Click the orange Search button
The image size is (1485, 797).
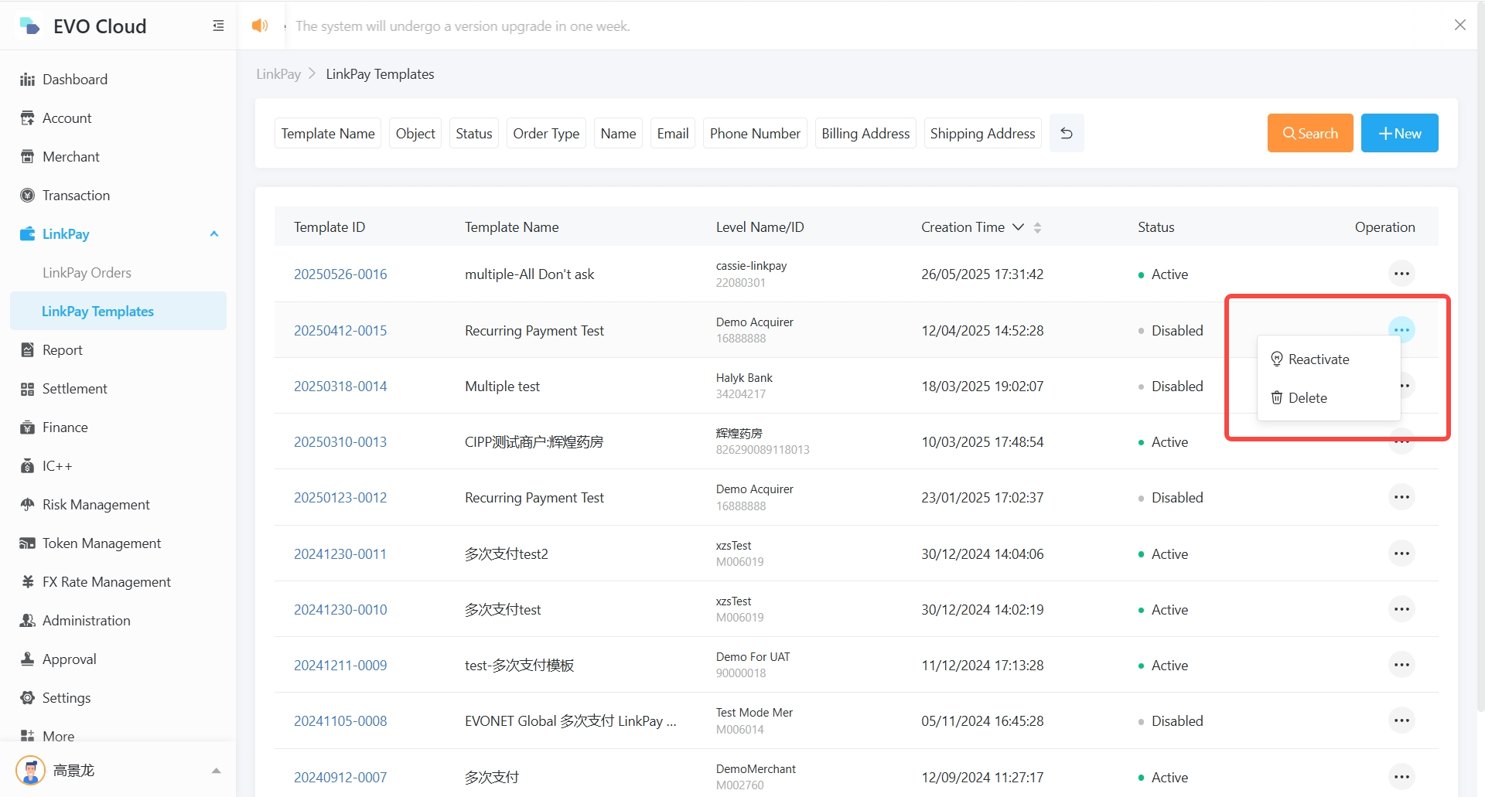click(x=1309, y=134)
